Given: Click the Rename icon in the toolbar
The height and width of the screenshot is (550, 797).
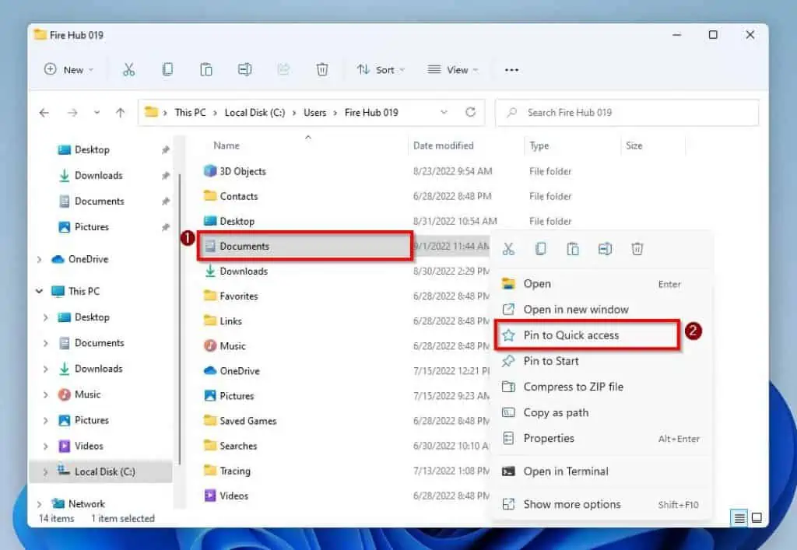Looking at the screenshot, I should pyautogui.click(x=244, y=69).
